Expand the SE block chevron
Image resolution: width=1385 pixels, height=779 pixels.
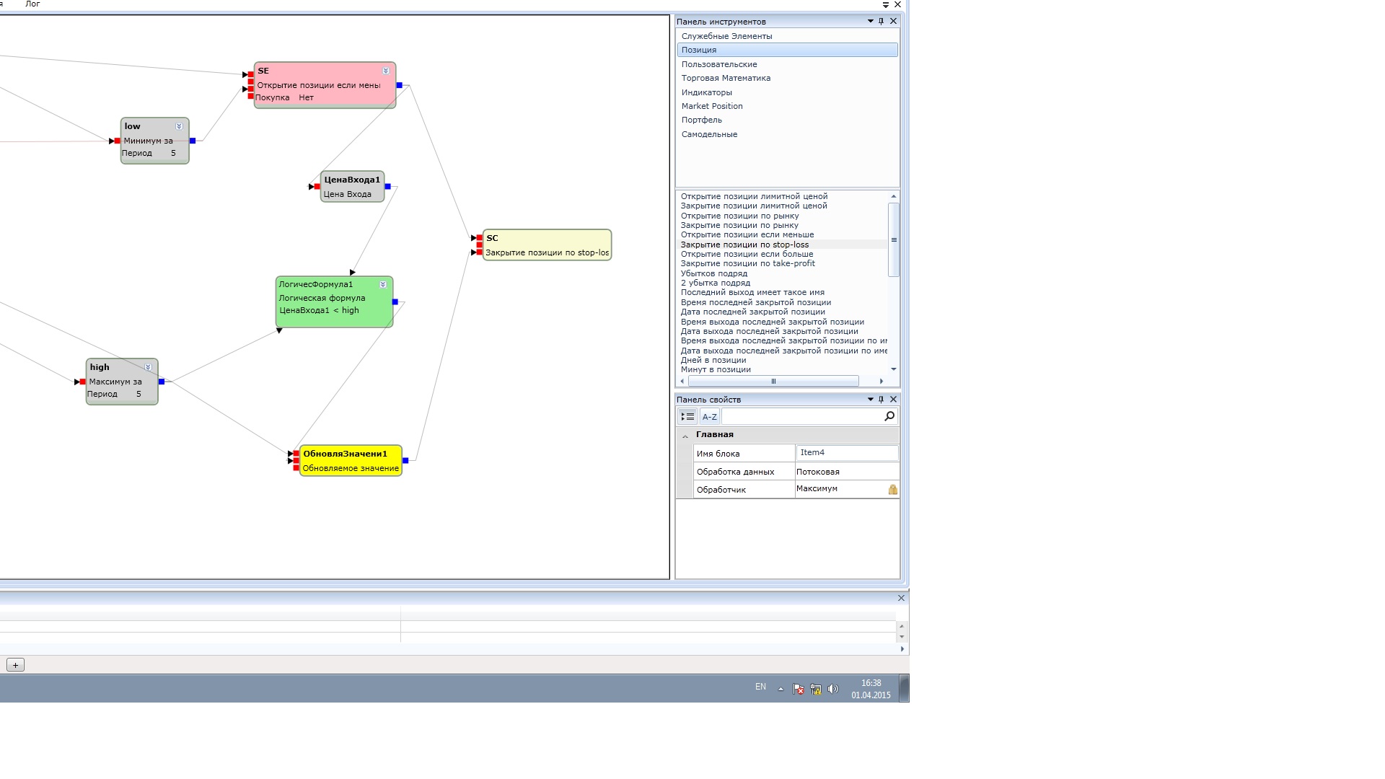[x=386, y=71]
